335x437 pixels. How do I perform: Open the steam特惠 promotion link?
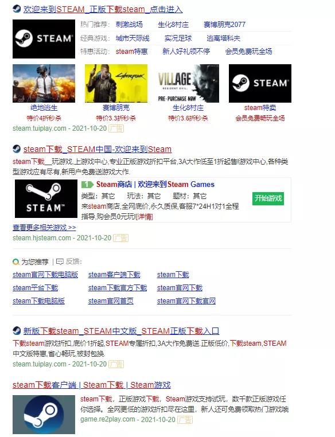tap(131, 52)
